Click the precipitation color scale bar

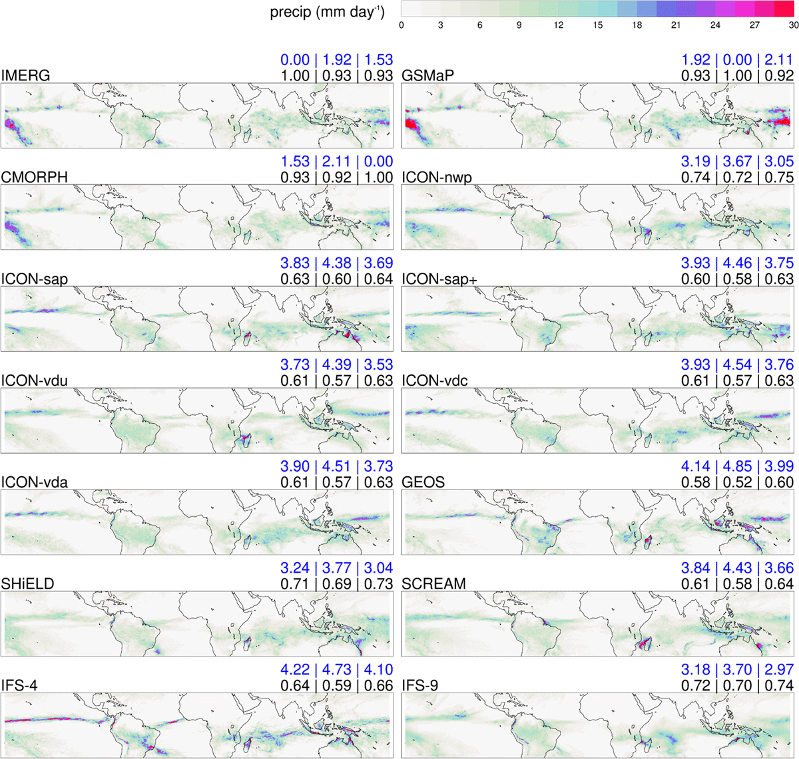point(597,9)
